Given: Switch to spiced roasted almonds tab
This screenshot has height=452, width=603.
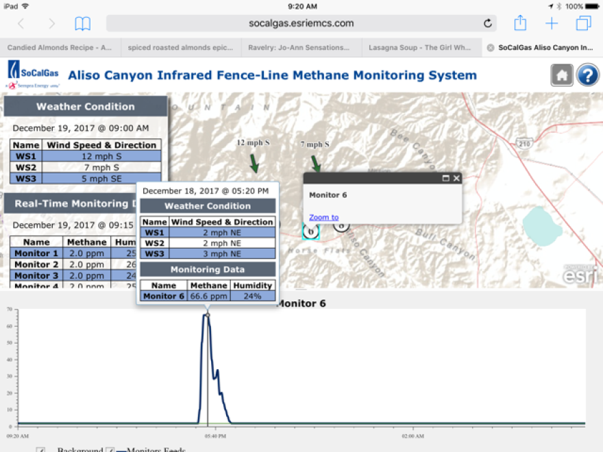Looking at the screenshot, I should pos(181,48).
